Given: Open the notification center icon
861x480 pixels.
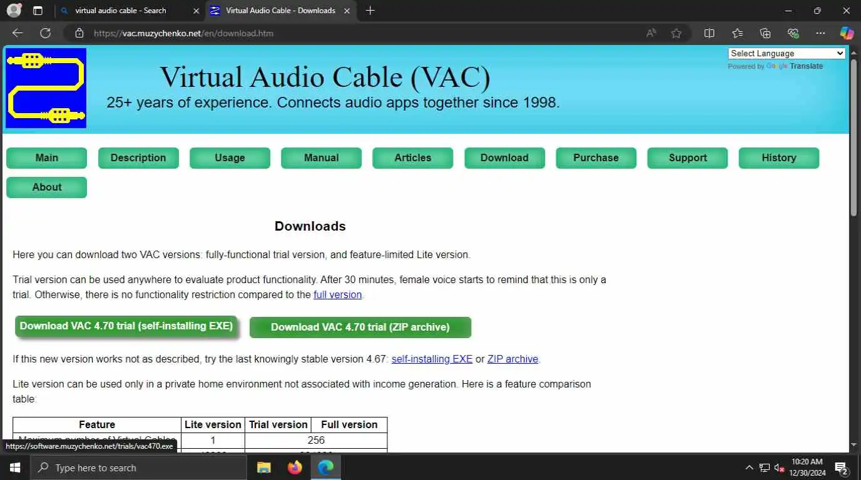Looking at the screenshot, I should coord(841,467).
